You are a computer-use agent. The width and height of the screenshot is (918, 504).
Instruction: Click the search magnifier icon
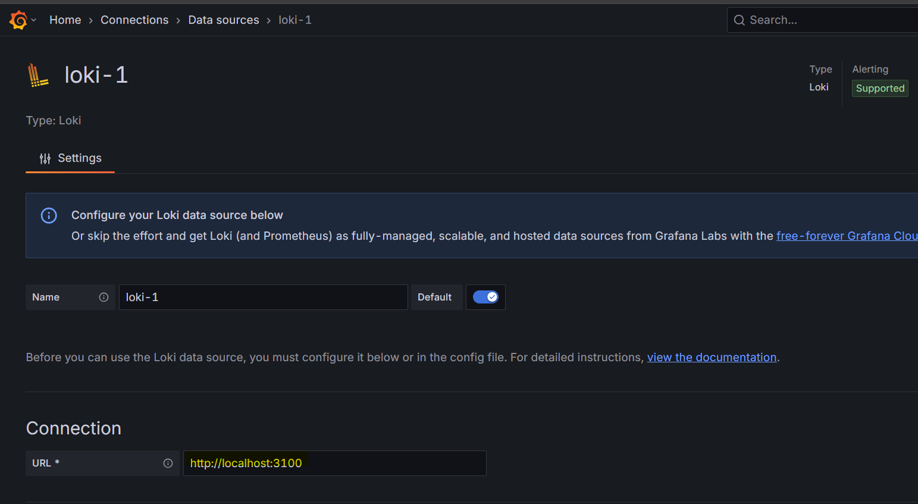click(740, 20)
